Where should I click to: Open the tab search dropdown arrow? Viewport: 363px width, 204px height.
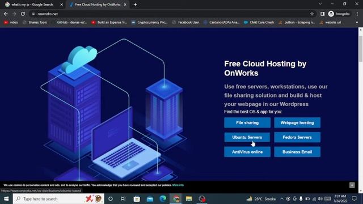pyautogui.click(x=320, y=4)
